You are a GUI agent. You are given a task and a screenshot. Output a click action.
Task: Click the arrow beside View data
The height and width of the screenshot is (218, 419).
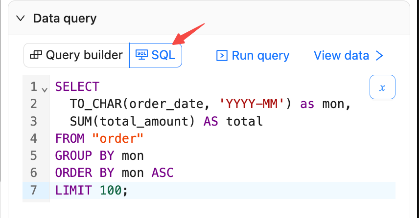tap(379, 56)
